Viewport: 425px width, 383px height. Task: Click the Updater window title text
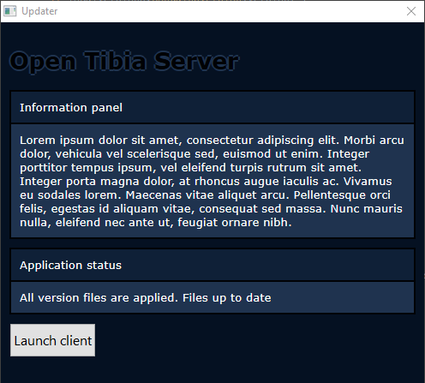[39, 11]
